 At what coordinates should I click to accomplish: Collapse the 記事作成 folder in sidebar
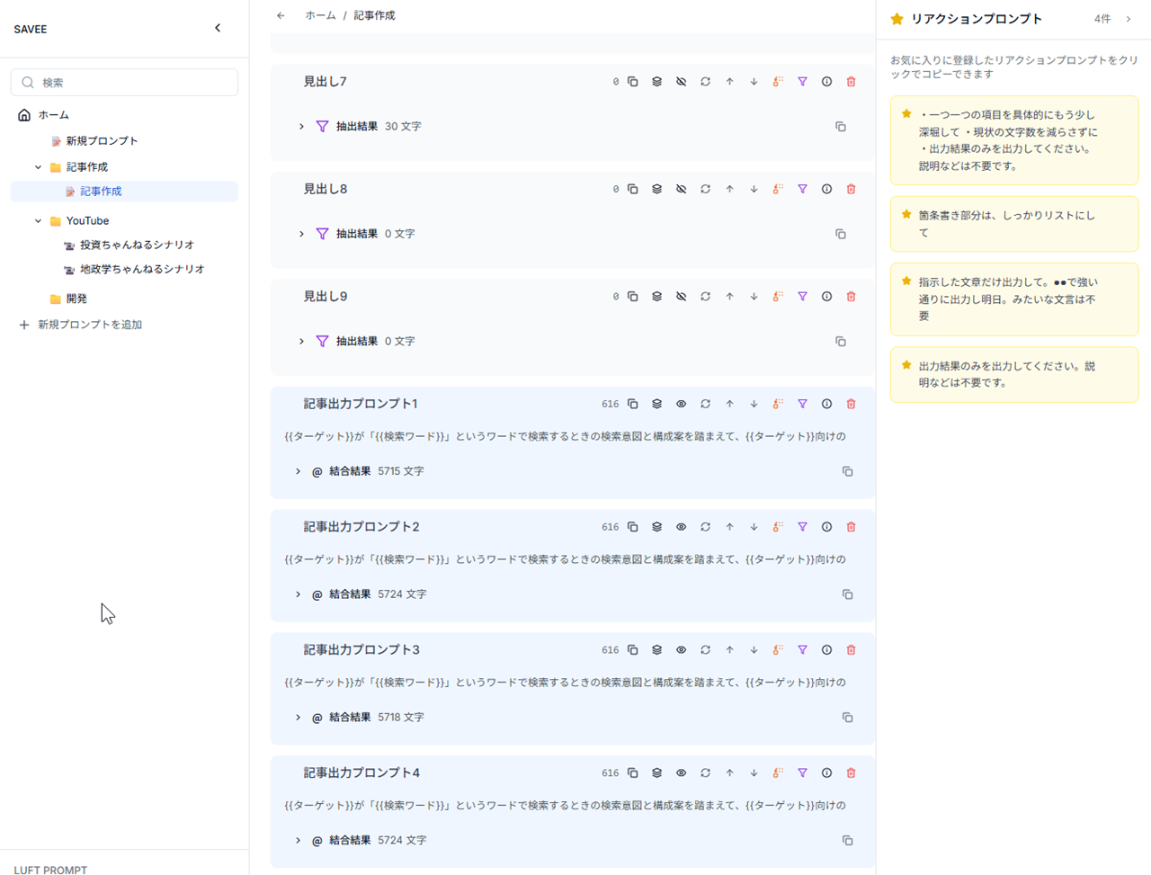[x=39, y=167]
